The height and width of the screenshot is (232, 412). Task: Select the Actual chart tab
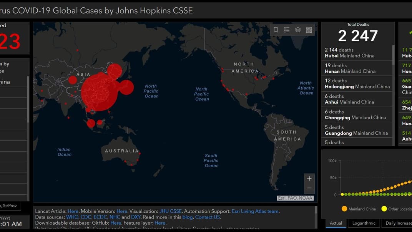336,223
